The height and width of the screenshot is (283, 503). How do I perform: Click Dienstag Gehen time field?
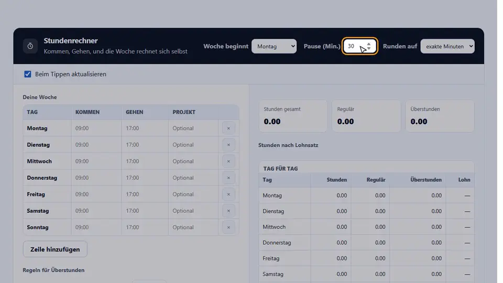click(x=145, y=145)
